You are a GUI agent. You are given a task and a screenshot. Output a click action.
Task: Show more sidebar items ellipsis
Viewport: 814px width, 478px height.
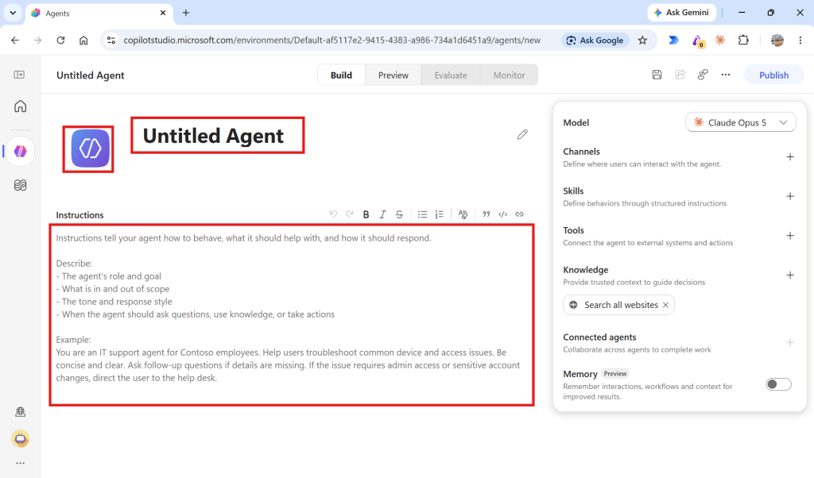(20, 463)
